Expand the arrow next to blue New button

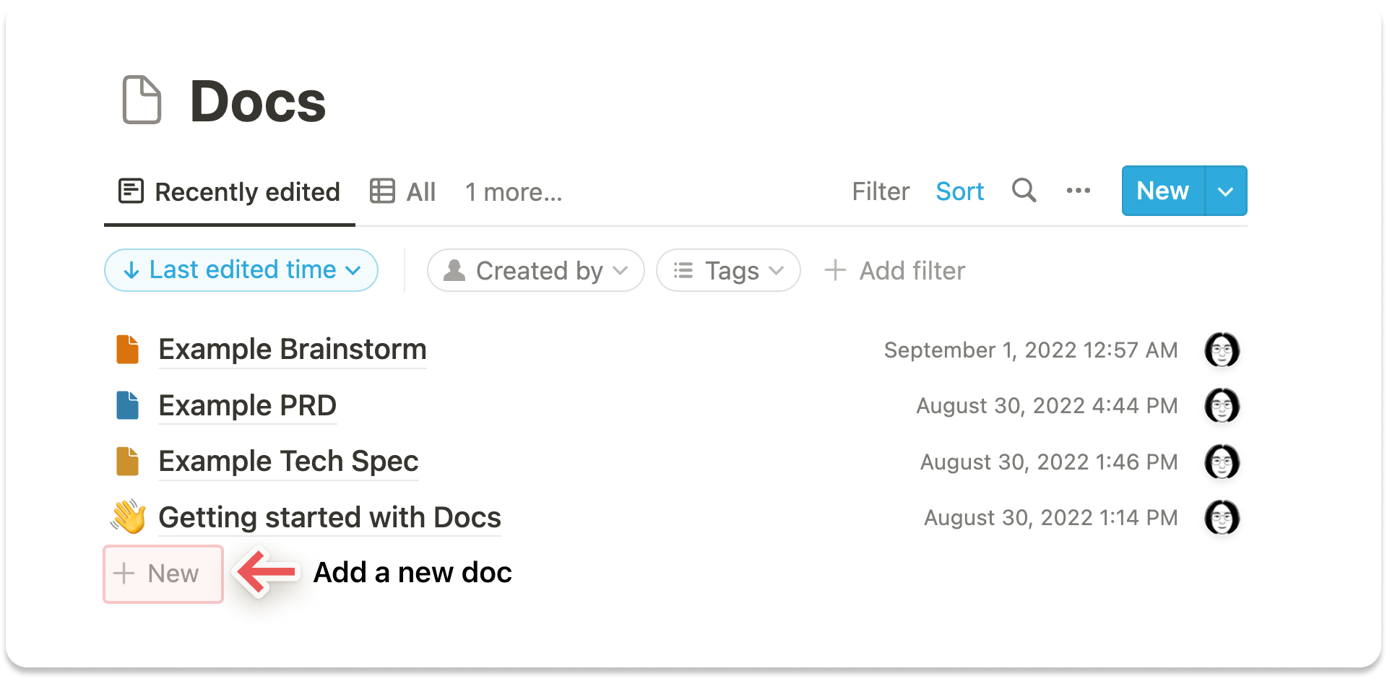[1225, 191]
